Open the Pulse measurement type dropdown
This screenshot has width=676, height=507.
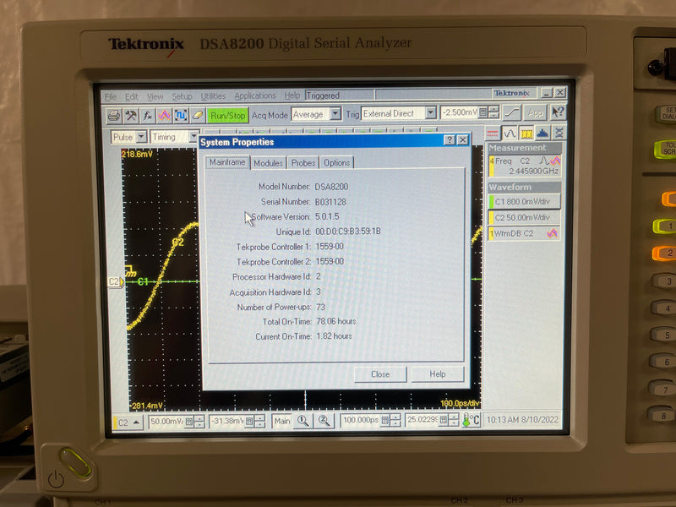point(141,137)
